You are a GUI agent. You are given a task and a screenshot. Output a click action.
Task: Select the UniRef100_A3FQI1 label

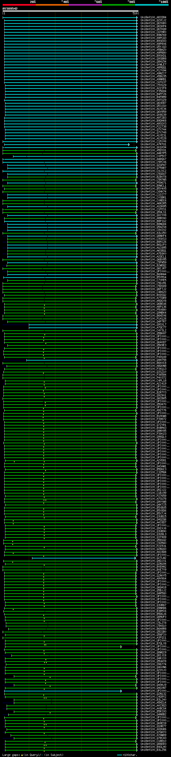[153, 638]
